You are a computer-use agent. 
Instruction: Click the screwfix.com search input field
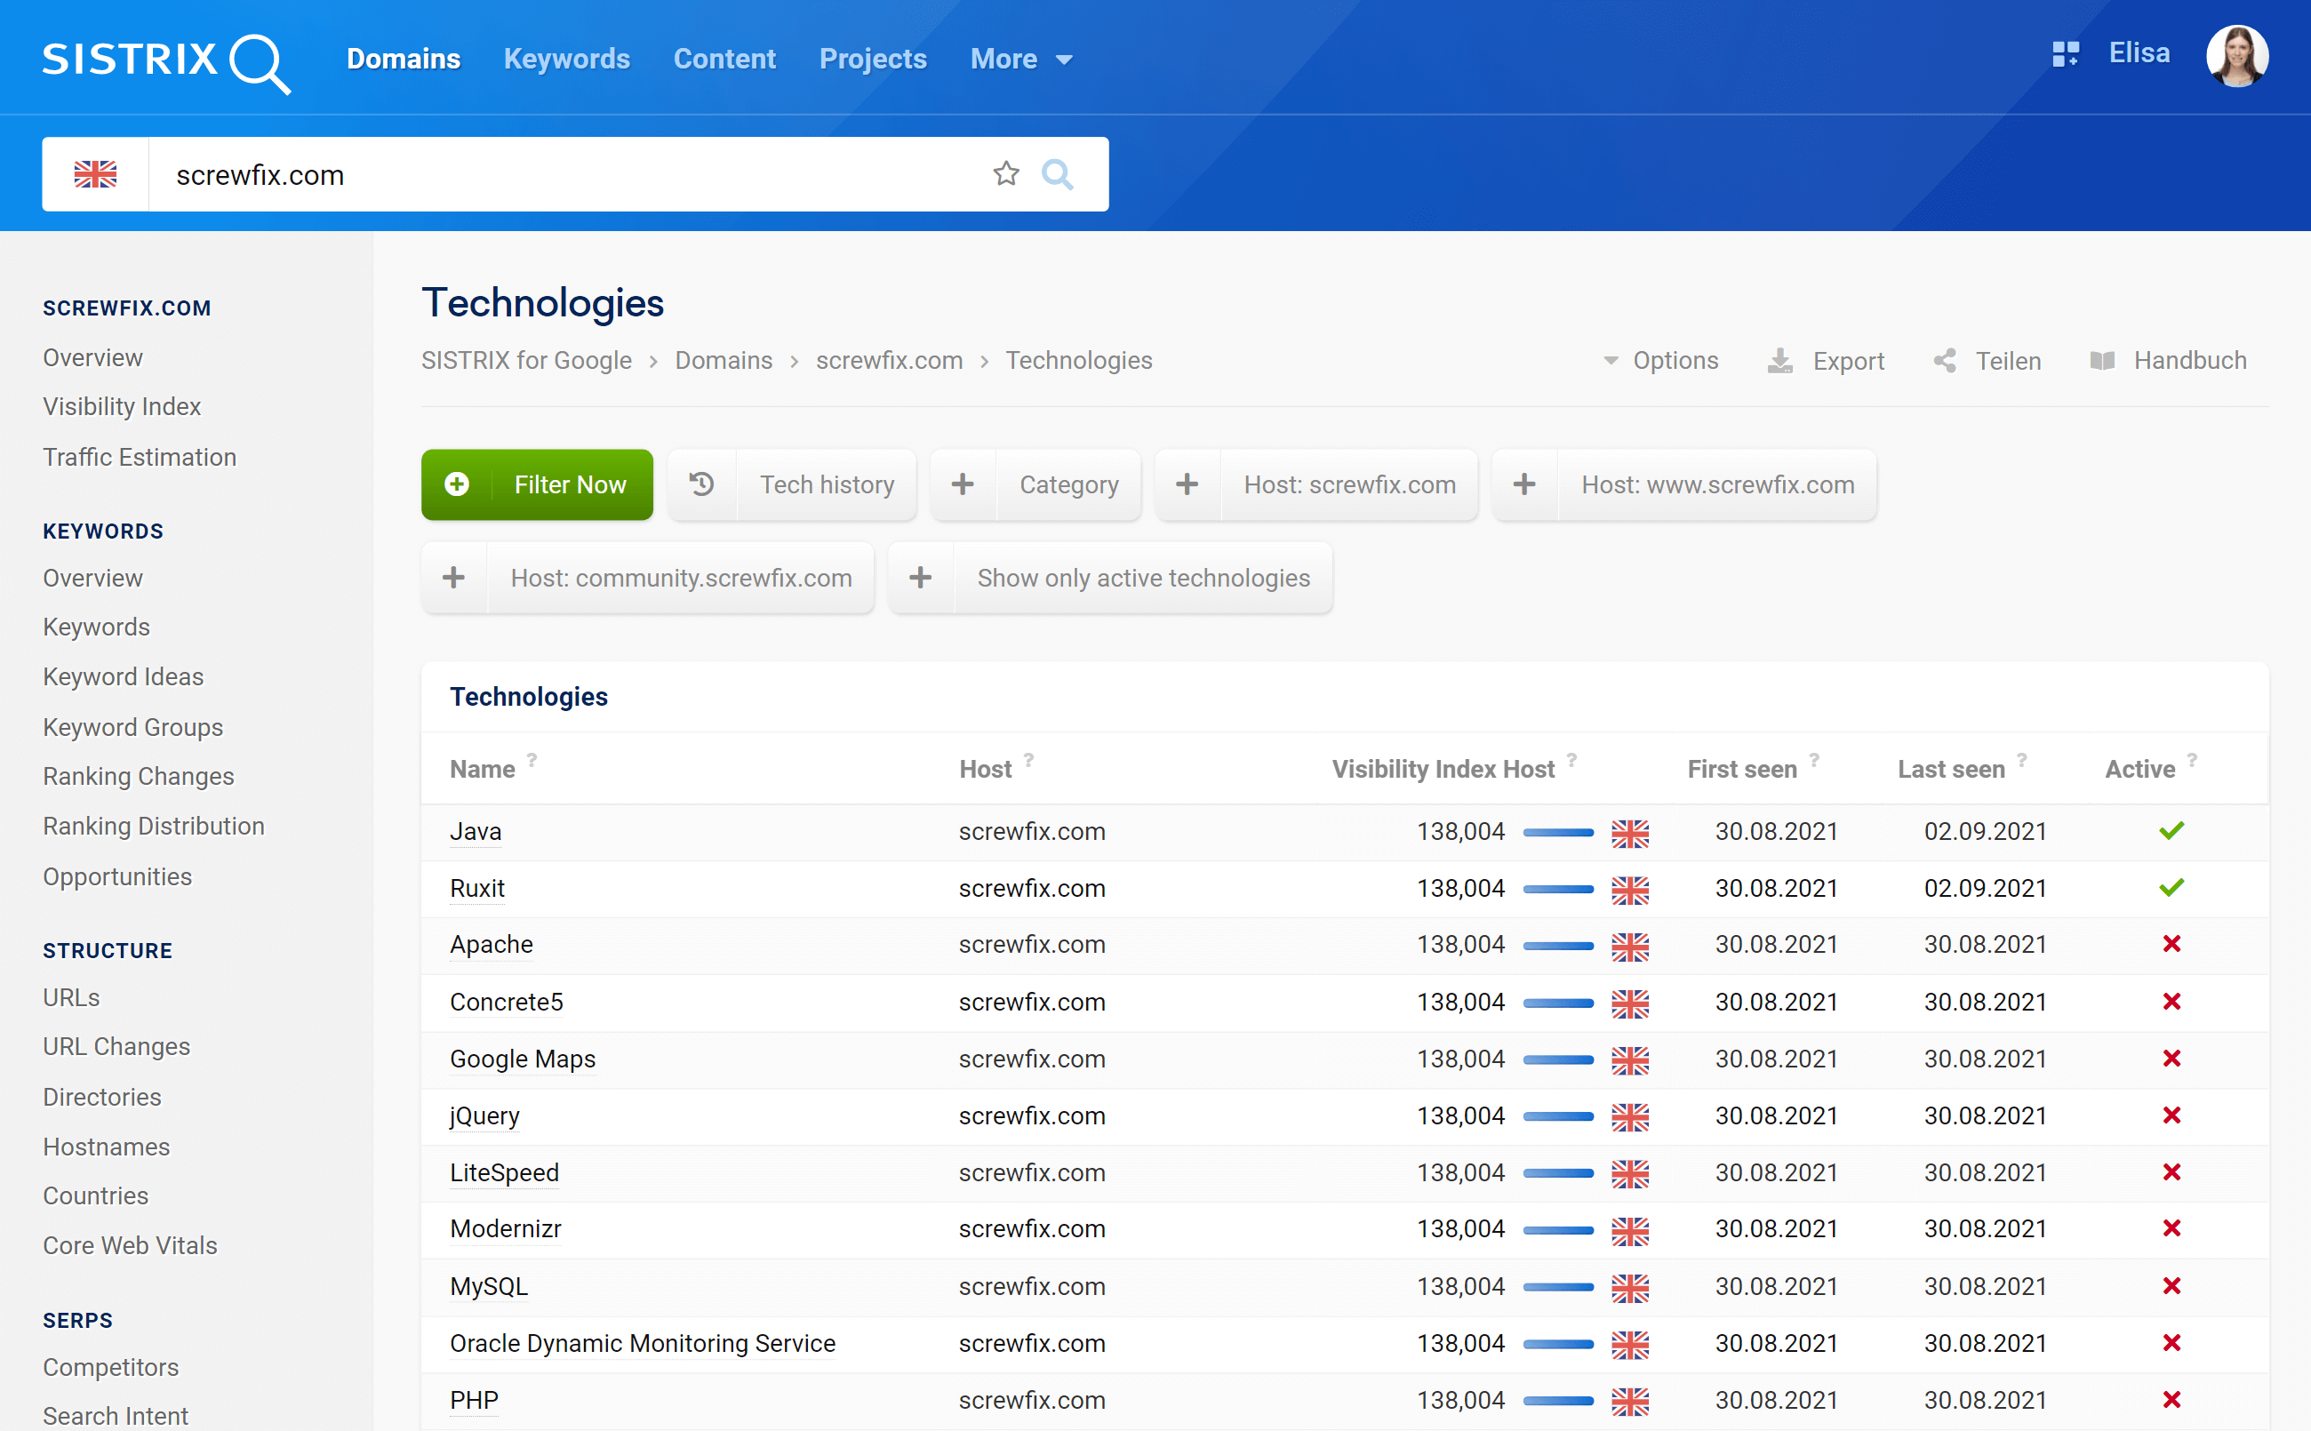(576, 173)
